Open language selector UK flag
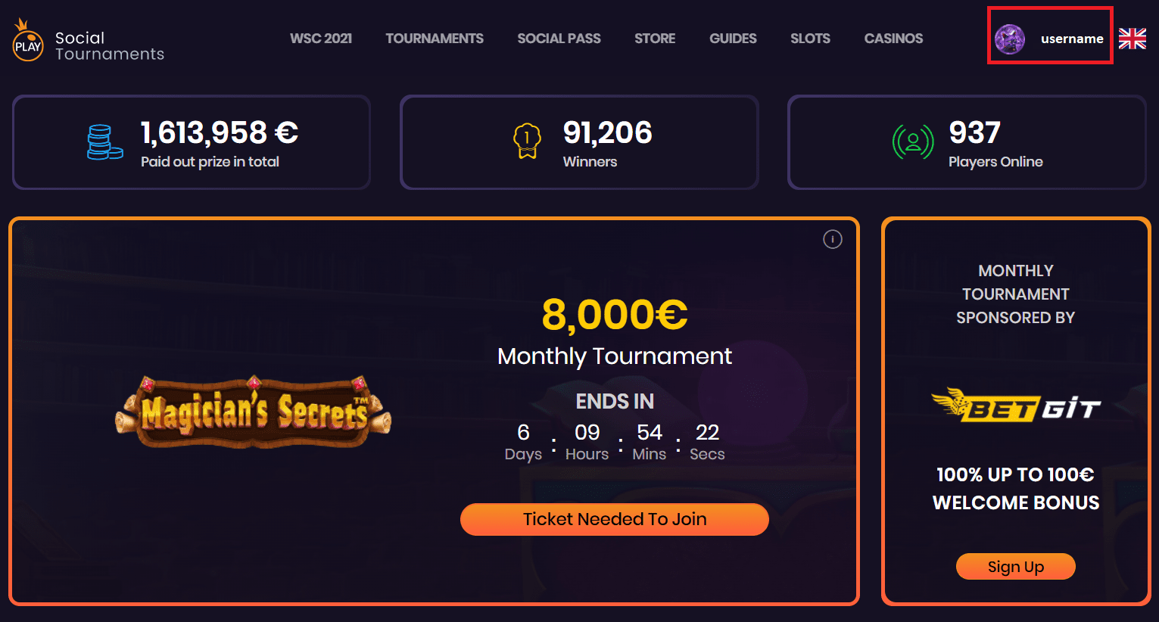Image resolution: width=1159 pixels, height=622 pixels. coord(1132,39)
